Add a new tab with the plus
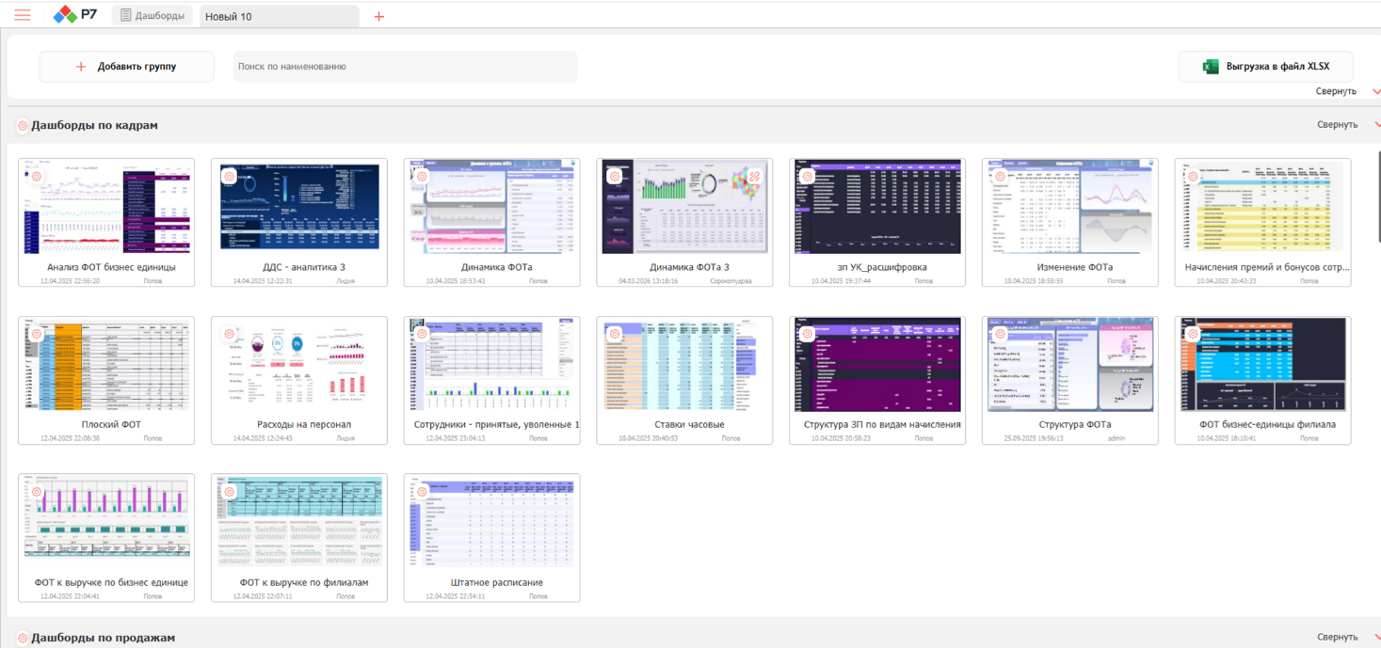The height and width of the screenshot is (648, 1381). coord(379,16)
